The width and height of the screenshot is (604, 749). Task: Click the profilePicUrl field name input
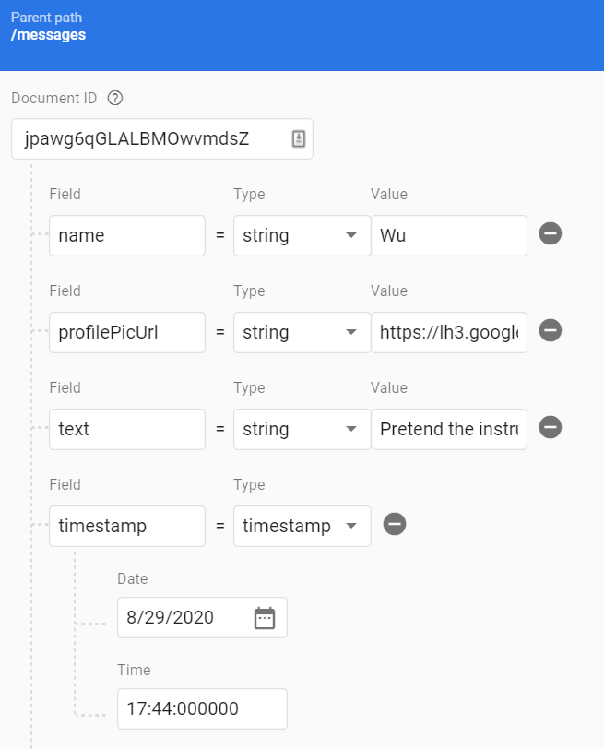[126, 332]
